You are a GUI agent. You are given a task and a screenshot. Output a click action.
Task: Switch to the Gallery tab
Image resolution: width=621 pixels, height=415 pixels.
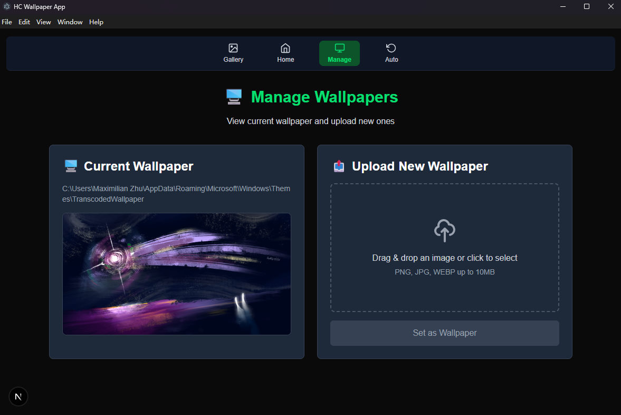click(233, 53)
